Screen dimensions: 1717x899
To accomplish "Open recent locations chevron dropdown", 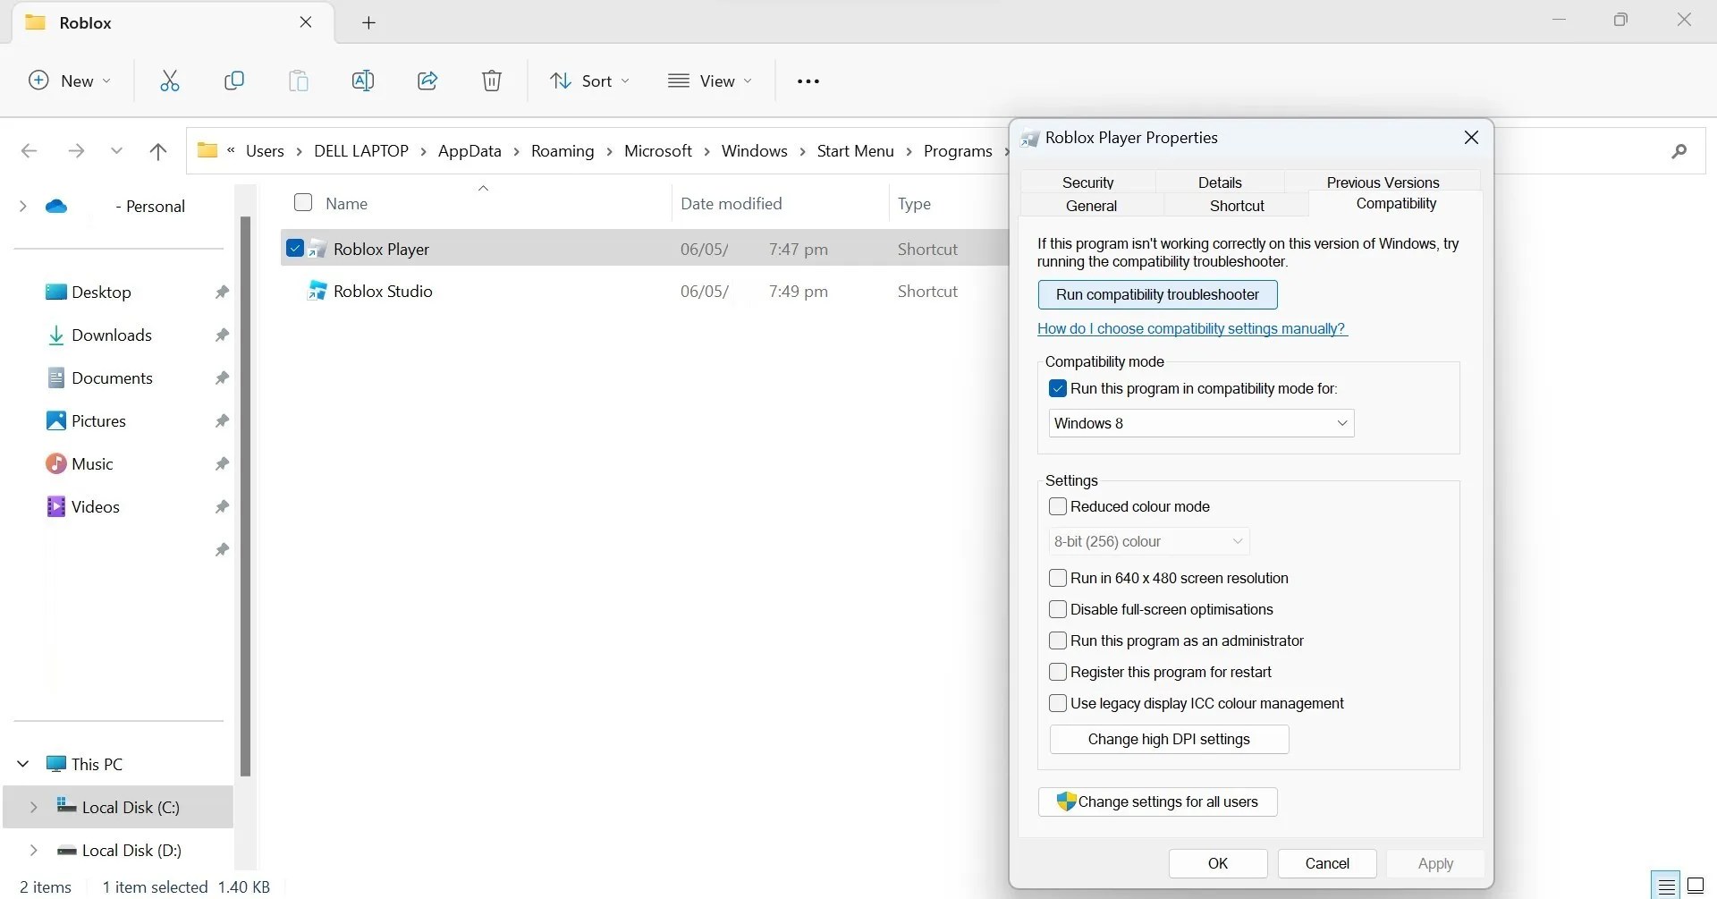I will (116, 151).
